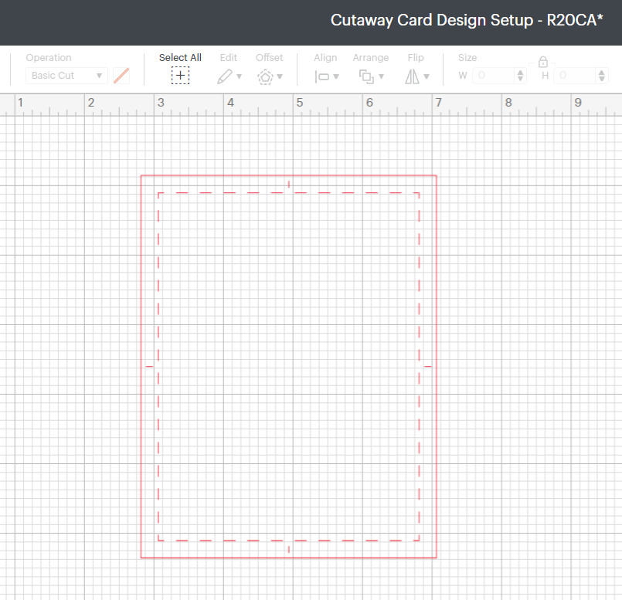This screenshot has height=600, width=622.
Task: Expand the Offset dropdown arrow
Action: [x=280, y=76]
